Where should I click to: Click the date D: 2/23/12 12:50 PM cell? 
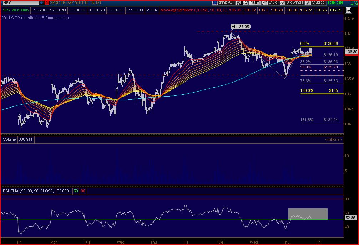tap(49, 10)
